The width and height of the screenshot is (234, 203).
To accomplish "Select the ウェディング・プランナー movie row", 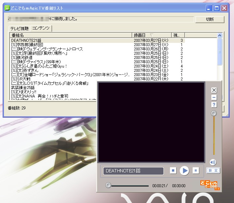I will 98,49.
